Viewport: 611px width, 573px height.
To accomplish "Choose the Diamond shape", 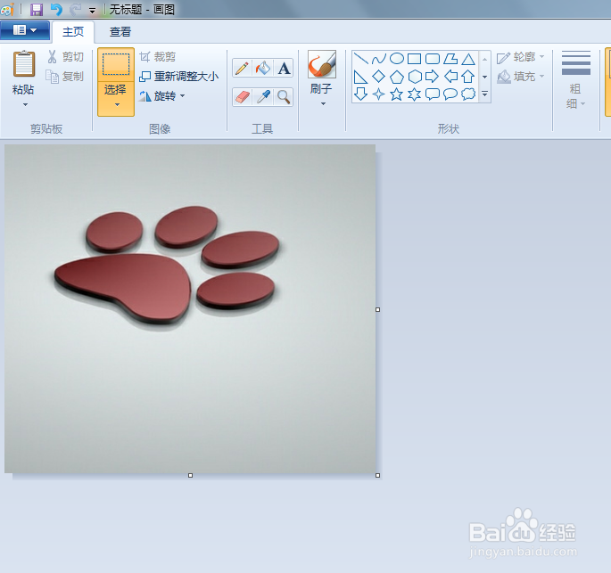I will pyautogui.click(x=379, y=77).
